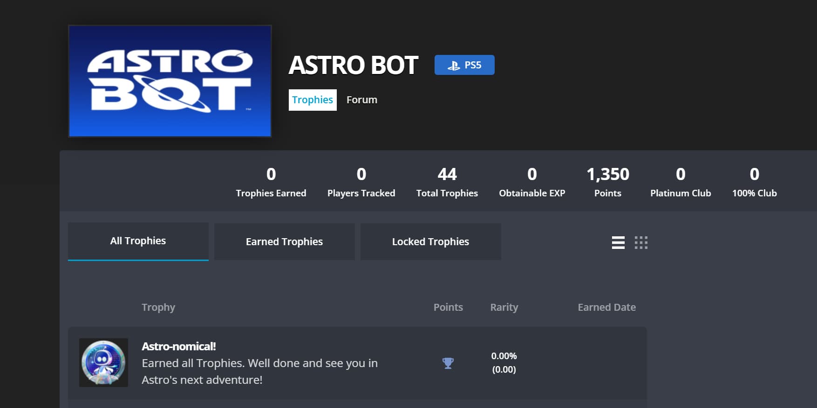Click the 1,350 Points stat
This screenshot has height=408, width=817.
[608, 182]
